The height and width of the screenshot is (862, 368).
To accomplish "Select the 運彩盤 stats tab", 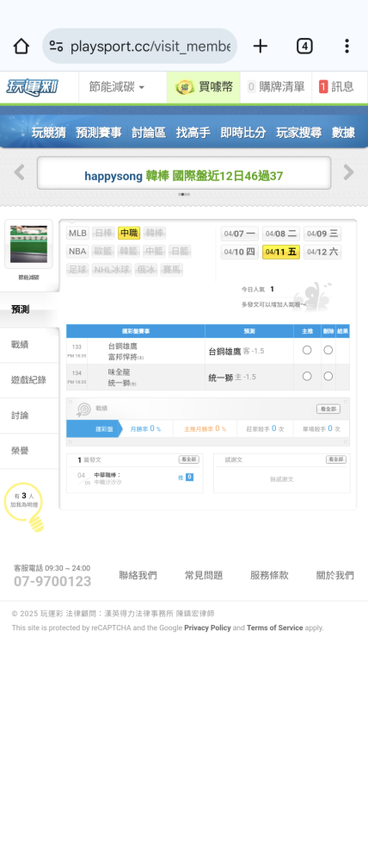I will pos(94,428).
